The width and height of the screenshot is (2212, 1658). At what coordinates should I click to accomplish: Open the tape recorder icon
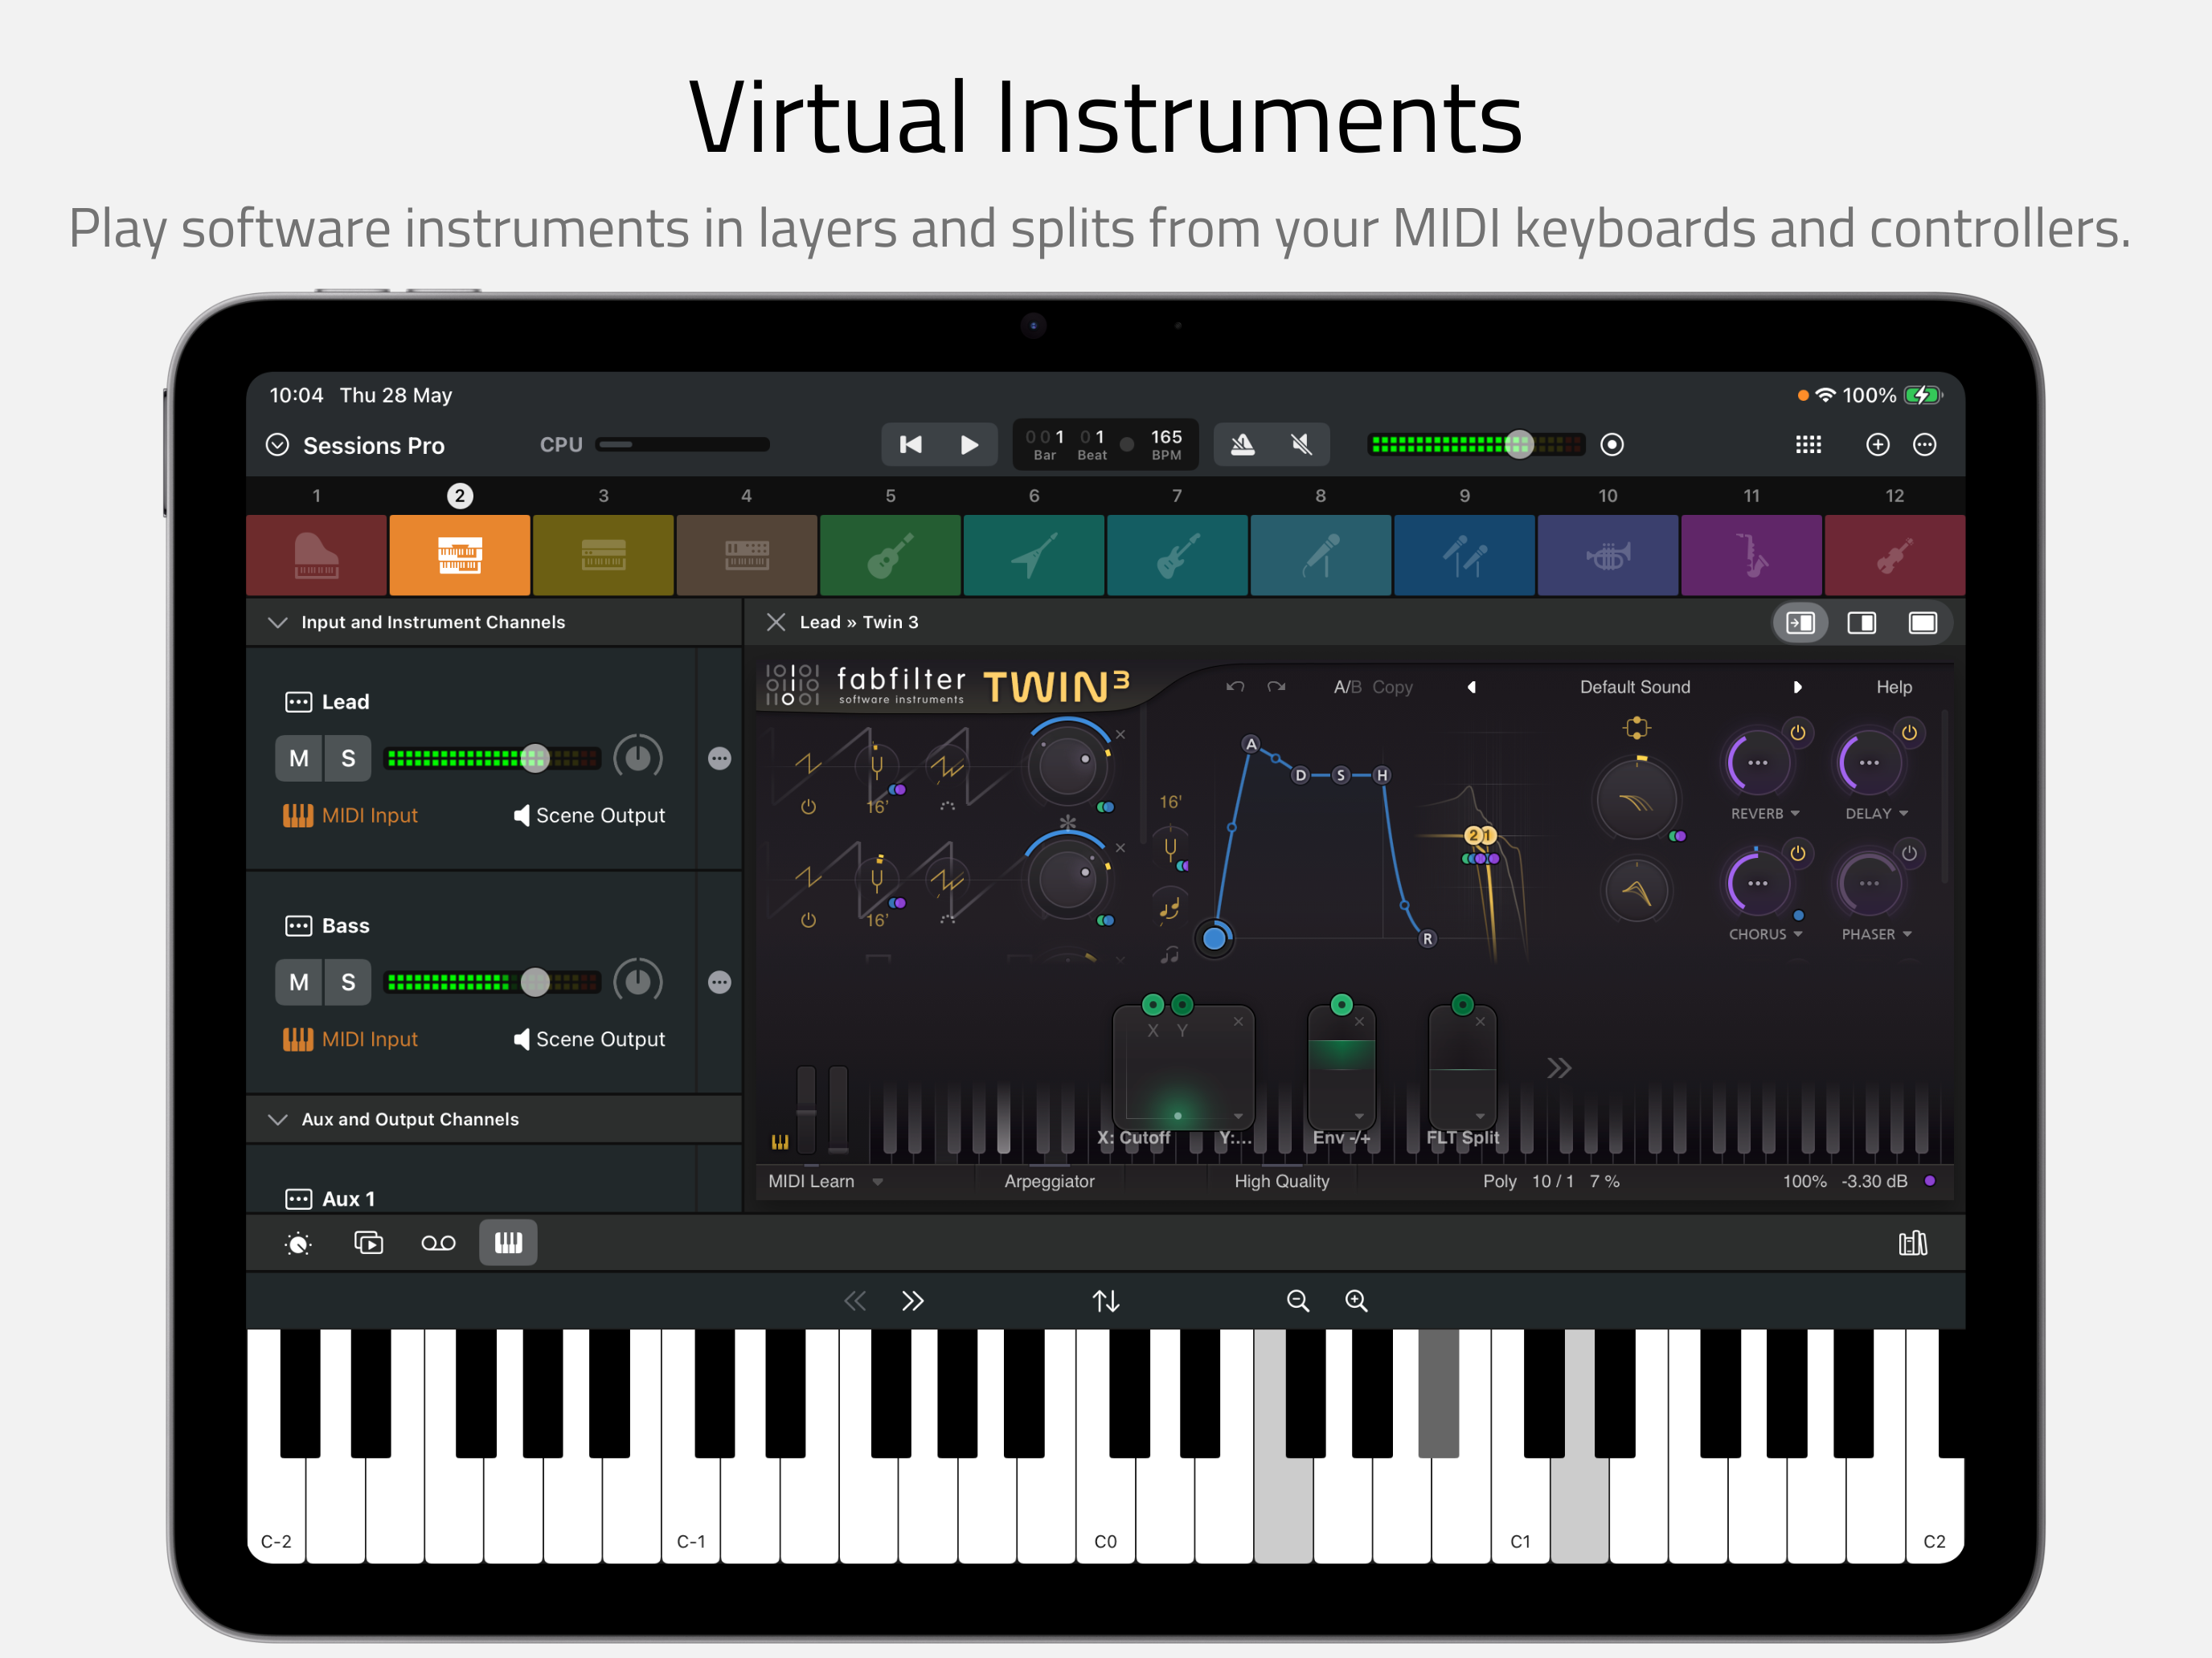pyautogui.click(x=438, y=1242)
